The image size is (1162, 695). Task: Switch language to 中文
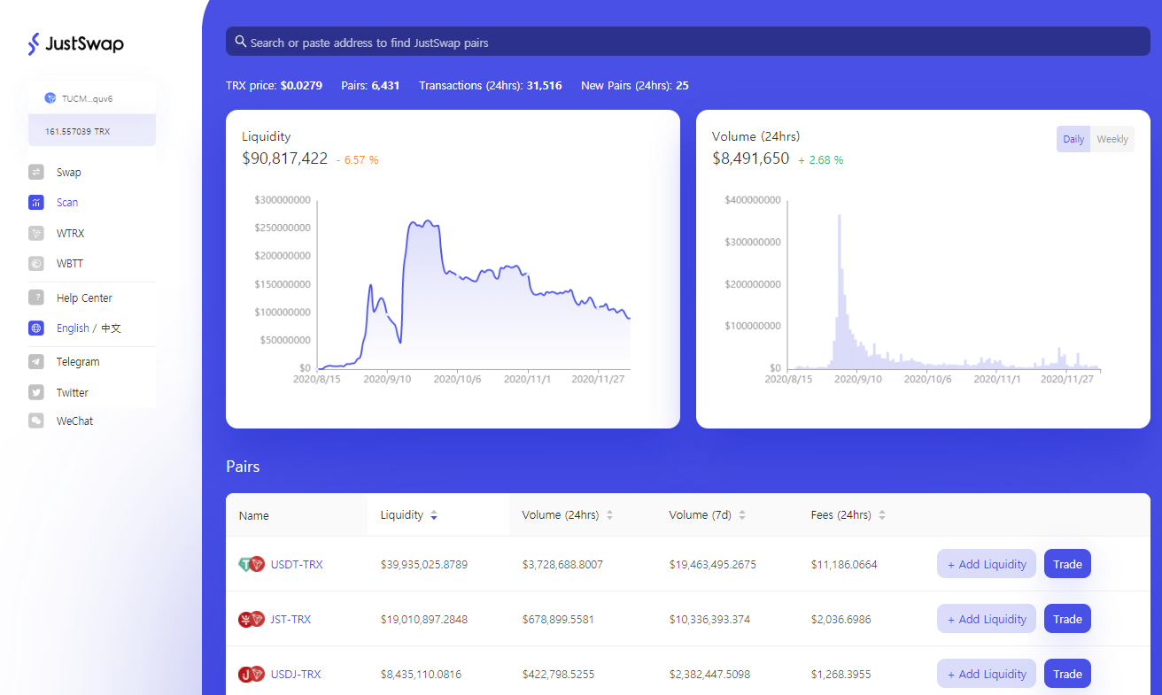(111, 328)
